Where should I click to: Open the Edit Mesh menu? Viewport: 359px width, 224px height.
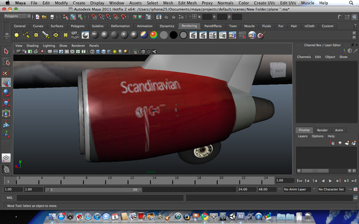pos(187,3)
